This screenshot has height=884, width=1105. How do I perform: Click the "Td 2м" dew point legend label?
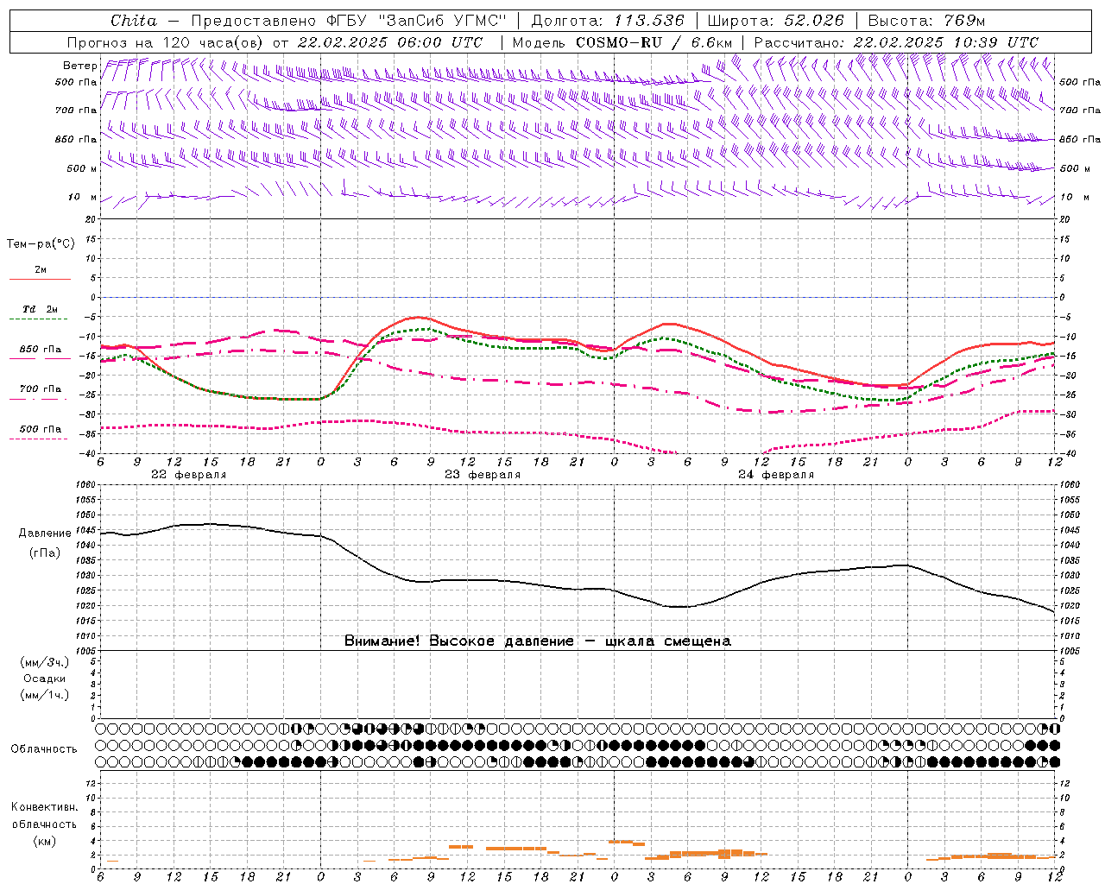tap(40, 309)
